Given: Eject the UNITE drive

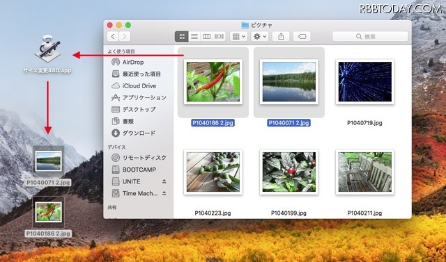Looking at the screenshot, I should click(x=164, y=181).
